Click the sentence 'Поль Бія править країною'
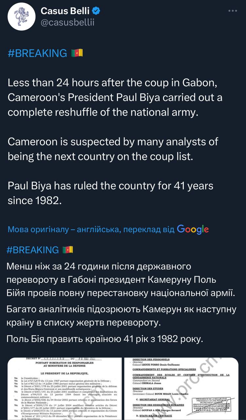 click(x=105, y=339)
